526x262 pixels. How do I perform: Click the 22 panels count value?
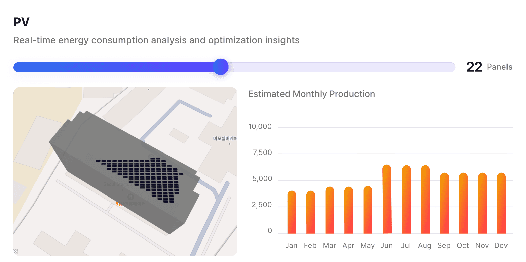[x=474, y=67]
